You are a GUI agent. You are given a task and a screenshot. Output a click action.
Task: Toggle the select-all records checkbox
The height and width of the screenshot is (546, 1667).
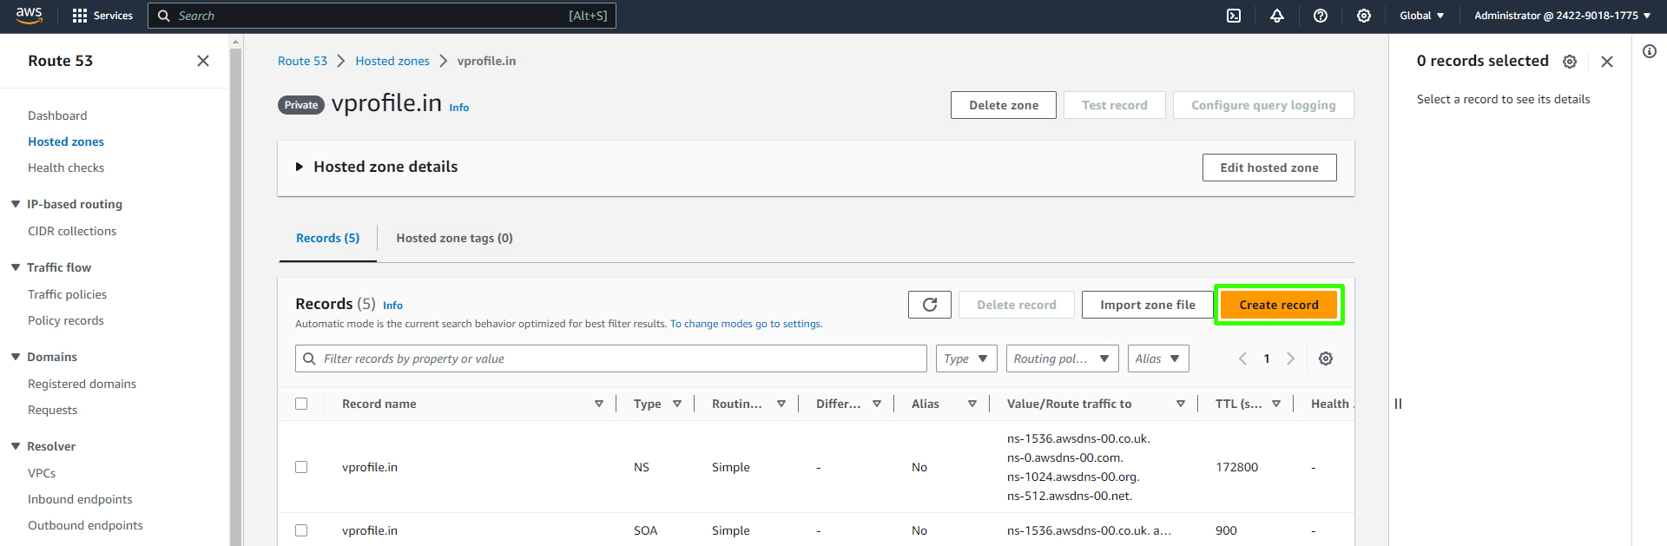click(301, 404)
